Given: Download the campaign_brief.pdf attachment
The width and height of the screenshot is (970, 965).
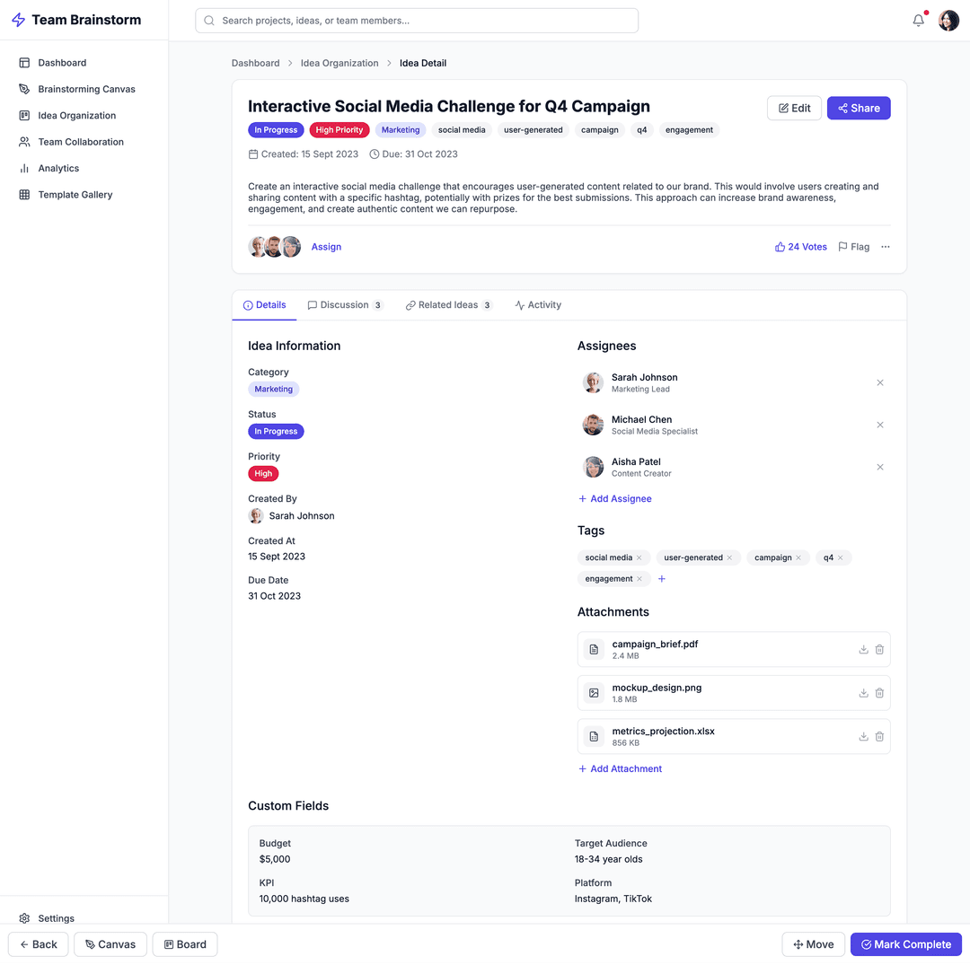Looking at the screenshot, I should coord(863,649).
